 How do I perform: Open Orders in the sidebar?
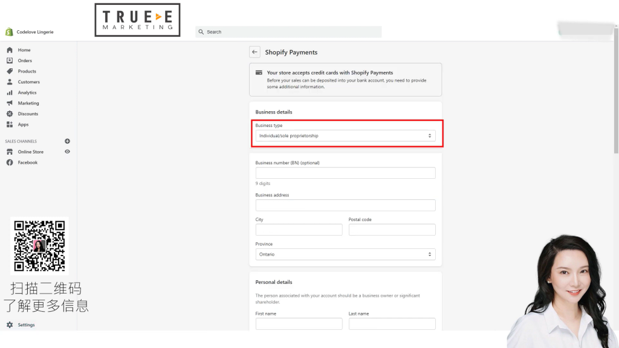click(x=25, y=61)
